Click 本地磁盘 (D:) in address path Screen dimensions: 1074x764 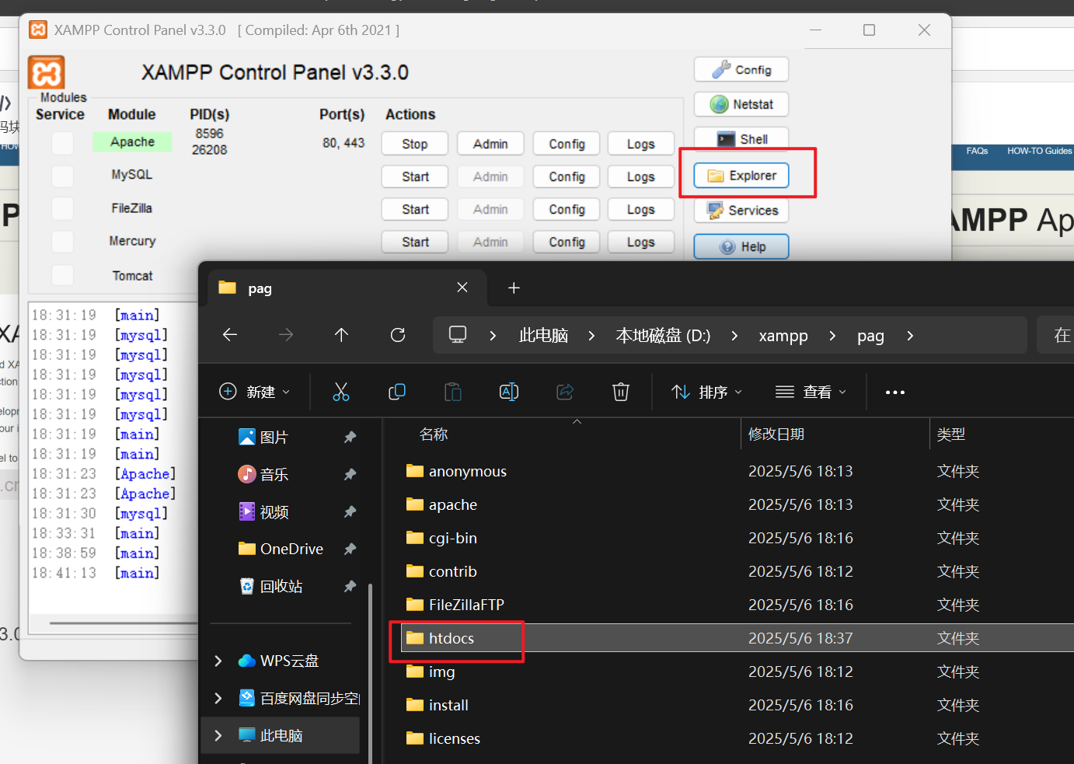(x=663, y=336)
